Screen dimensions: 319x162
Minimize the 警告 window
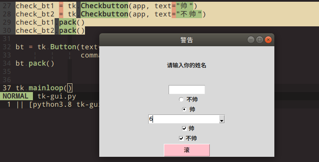251,40
